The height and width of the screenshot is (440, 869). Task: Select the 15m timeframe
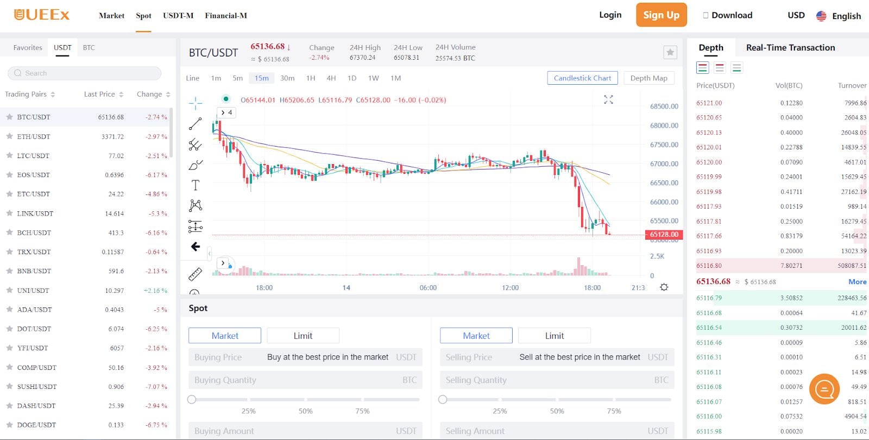(262, 78)
